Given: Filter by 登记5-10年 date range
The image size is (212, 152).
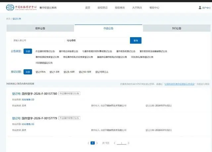Looking at the screenshot, I should tap(69, 72).
